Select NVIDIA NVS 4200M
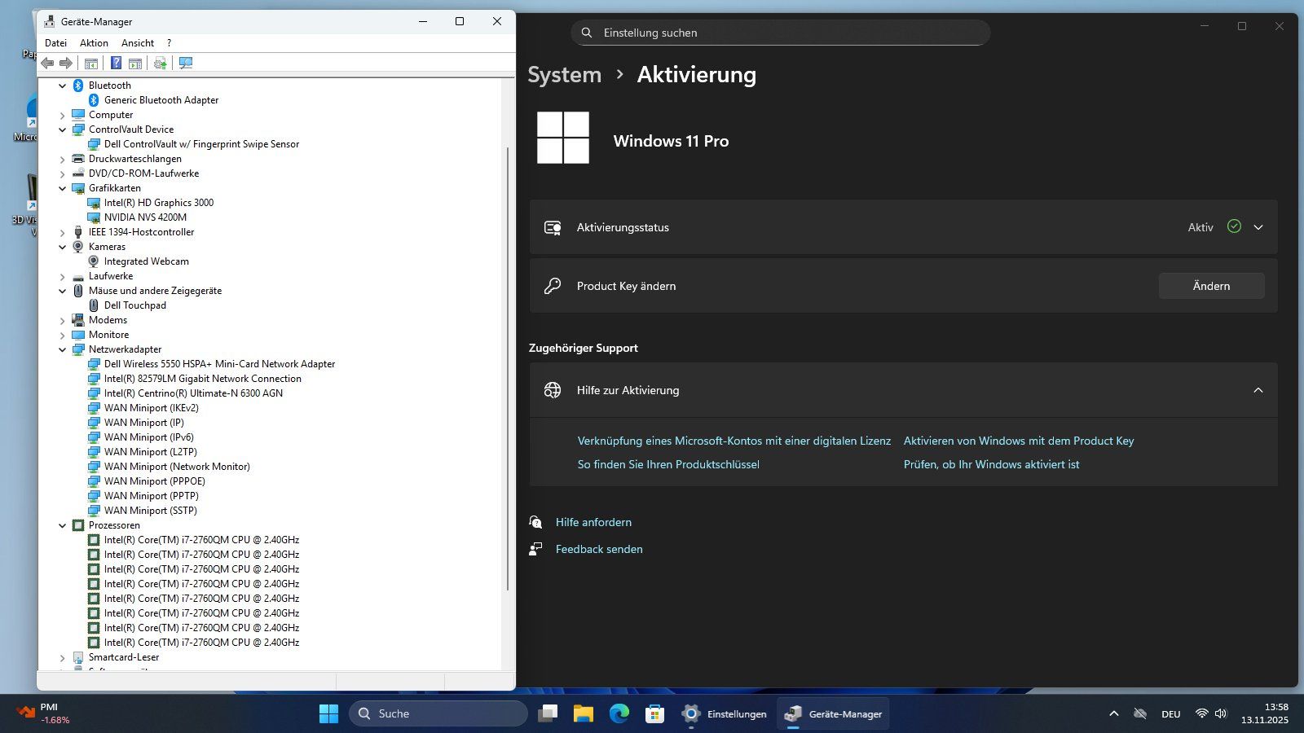The width and height of the screenshot is (1304, 733). point(145,217)
